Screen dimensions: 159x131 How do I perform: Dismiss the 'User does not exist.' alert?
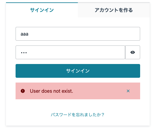tap(128, 91)
